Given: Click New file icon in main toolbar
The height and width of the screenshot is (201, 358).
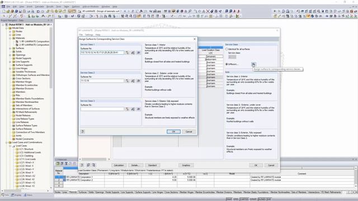Looking at the screenshot, I should point(4,11).
